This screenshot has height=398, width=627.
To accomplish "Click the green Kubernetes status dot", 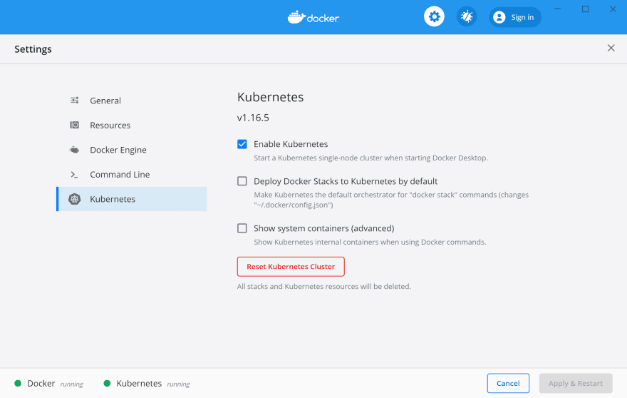I will click(107, 383).
